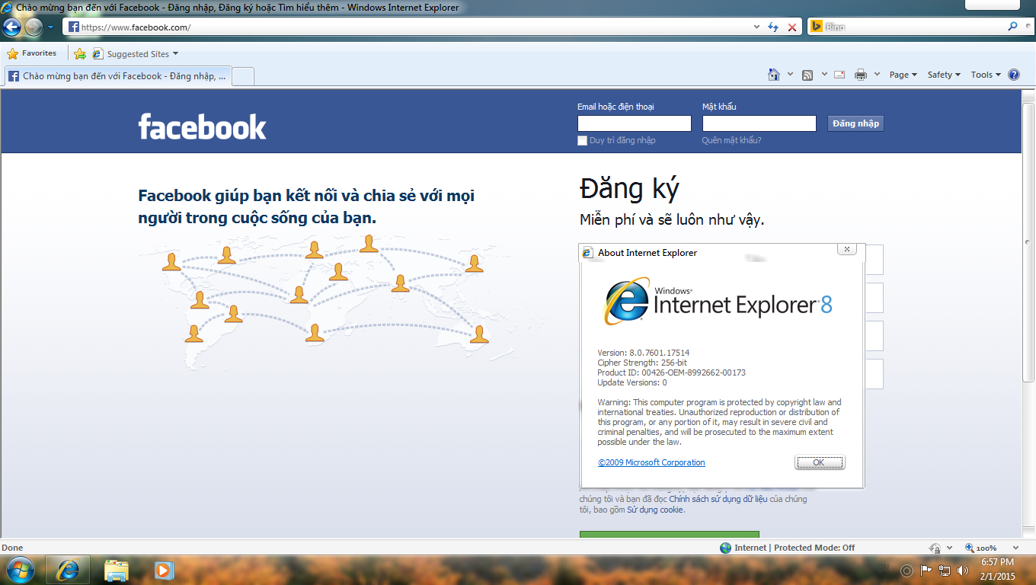Click the 'Mật khẩu' password field
The height and width of the screenshot is (585, 1036).
click(x=759, y=123)
